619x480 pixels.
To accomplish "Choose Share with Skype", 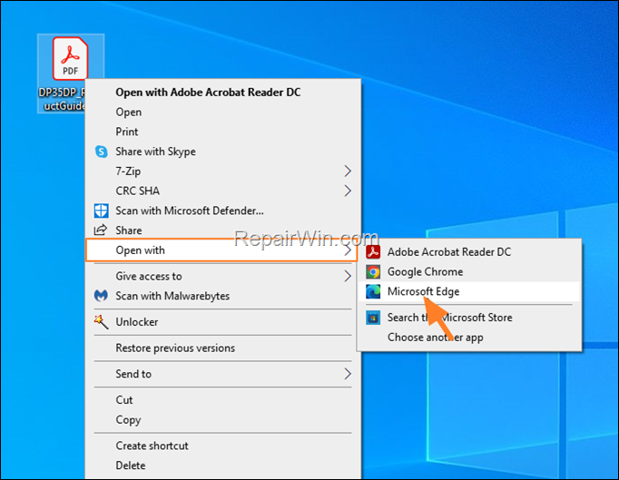I will (x=223, y=152).
